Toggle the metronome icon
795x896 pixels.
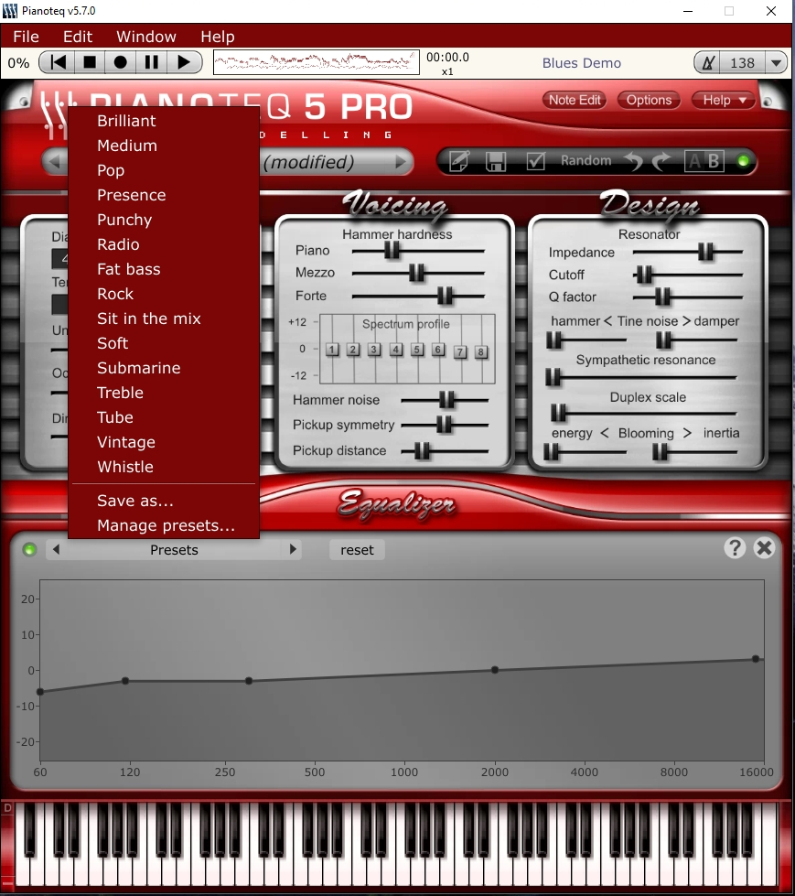(x=707, y=62)
